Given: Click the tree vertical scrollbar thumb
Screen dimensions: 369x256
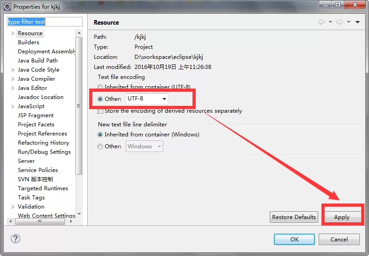Looking at the screenshot, I should (x=79, y=106).
